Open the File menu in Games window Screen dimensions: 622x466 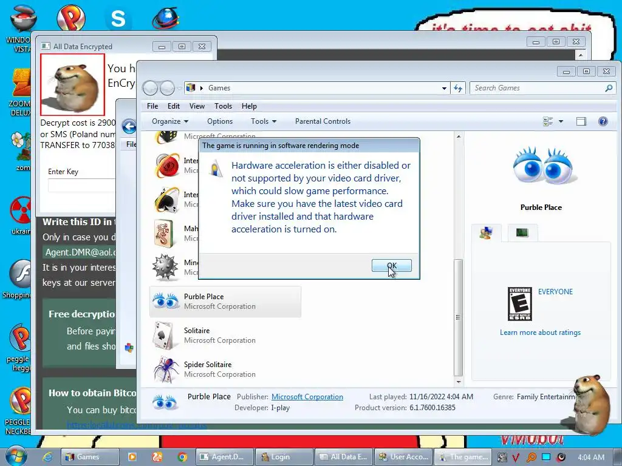[152, 106]
